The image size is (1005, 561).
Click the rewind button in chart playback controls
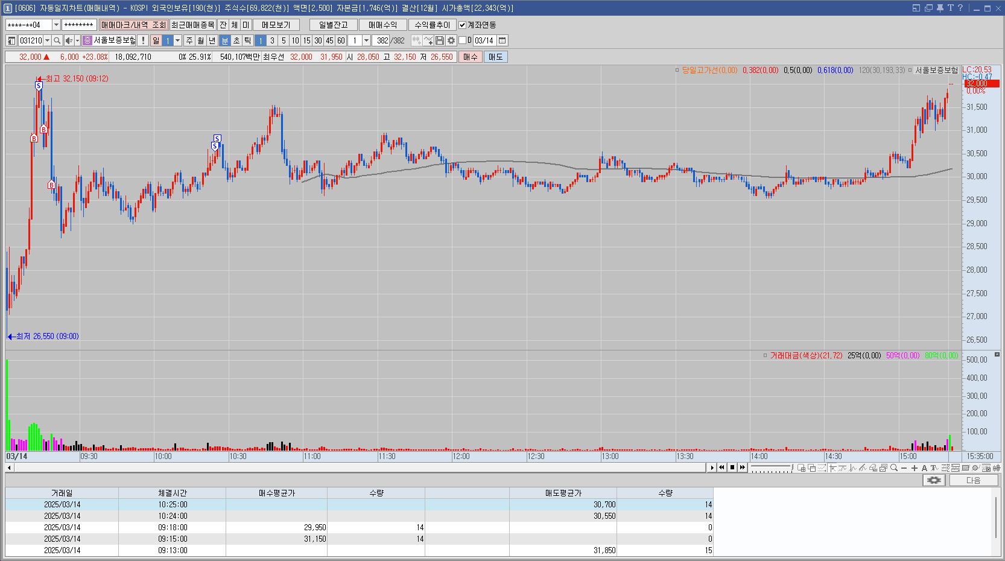pyautogui.click(x=722, y=468)
